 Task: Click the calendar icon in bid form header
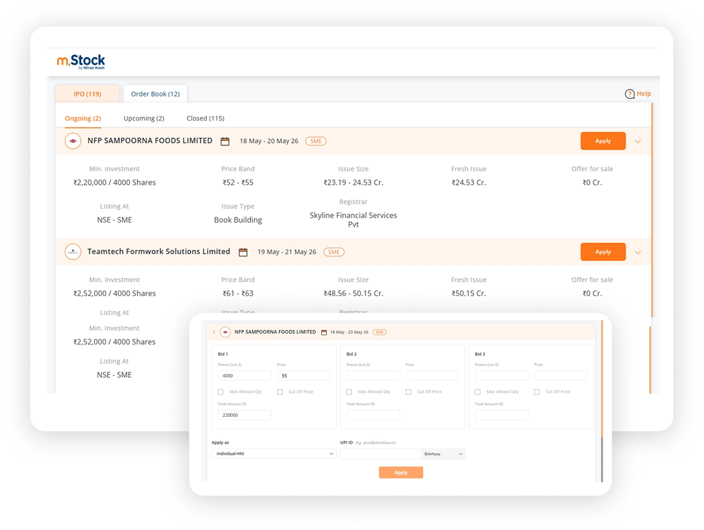tap(324, 332)
